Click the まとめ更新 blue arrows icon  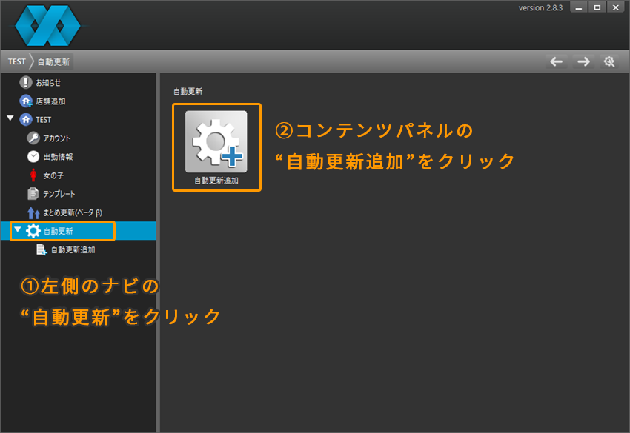(x=33, y=212)
